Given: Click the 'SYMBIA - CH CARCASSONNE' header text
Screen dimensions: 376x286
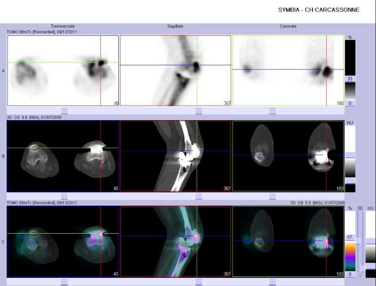Looking at the screenshot, I should (x=319, y=10).
